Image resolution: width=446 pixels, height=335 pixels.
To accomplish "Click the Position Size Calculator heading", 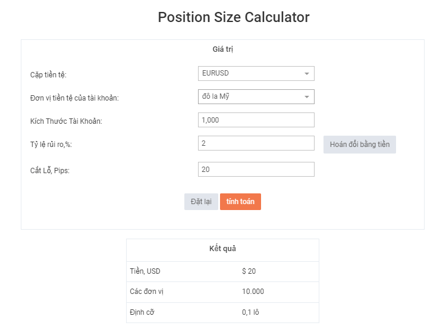I will pyautogui.click(x=233, y=17).
